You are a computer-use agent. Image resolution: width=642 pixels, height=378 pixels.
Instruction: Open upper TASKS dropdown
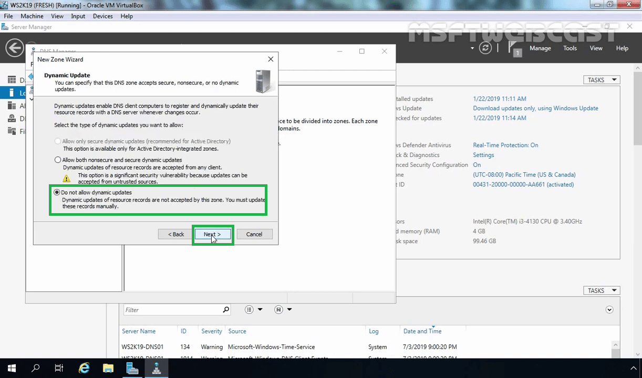click(602, 80)
